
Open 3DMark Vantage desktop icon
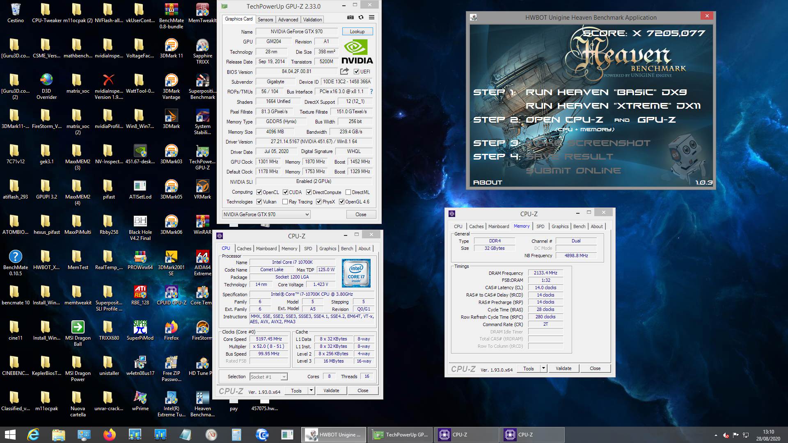171,87
